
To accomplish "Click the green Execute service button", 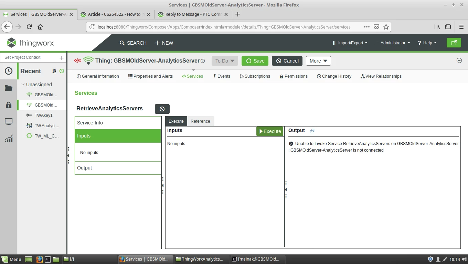I will [270, 131].
